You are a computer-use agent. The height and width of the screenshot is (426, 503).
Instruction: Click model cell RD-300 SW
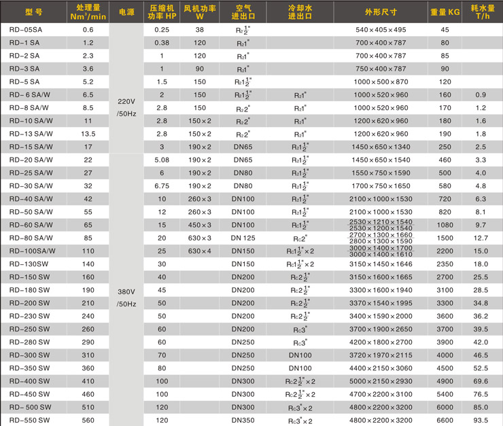coord(29,355)
